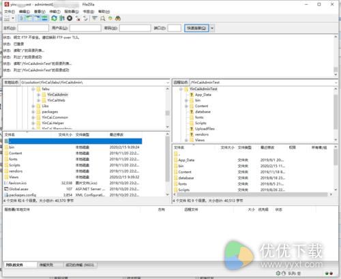Expand the packages folder in local tree
This screenshot has width=341, height=279.
[x=33, y=112]
